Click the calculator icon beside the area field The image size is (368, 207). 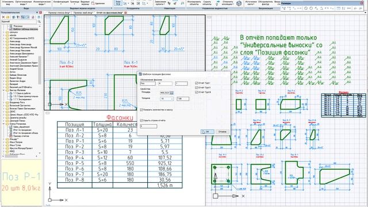(x=172, y=93)
